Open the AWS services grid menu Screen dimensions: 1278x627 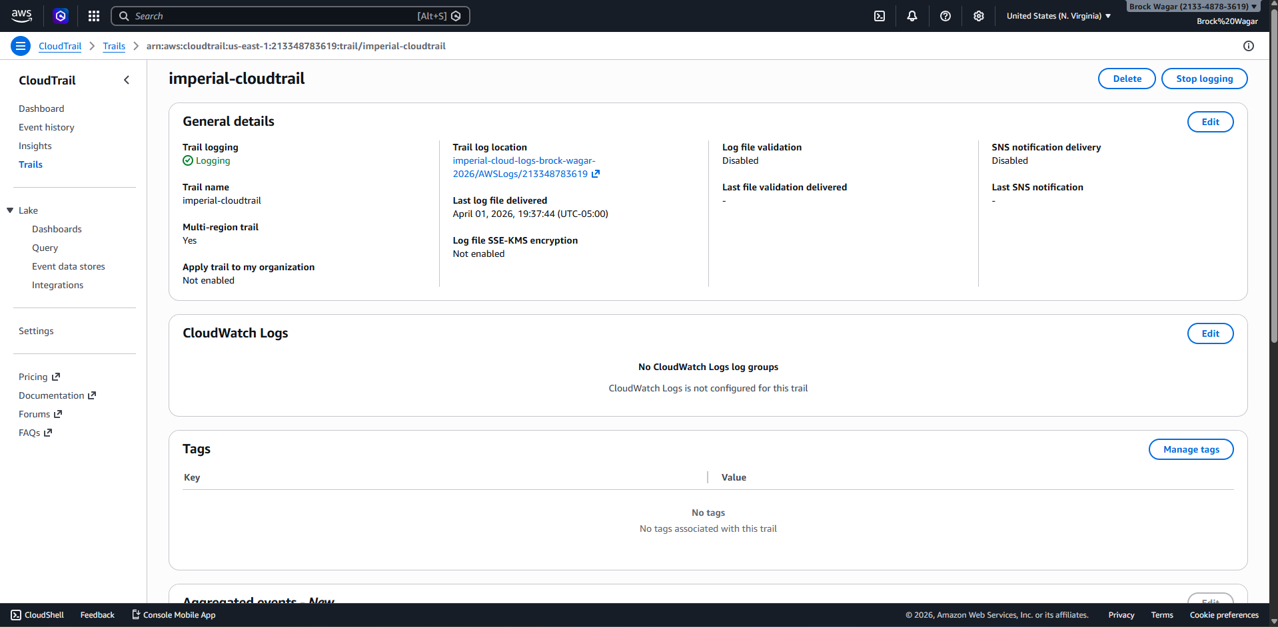[x=93, y=15]
